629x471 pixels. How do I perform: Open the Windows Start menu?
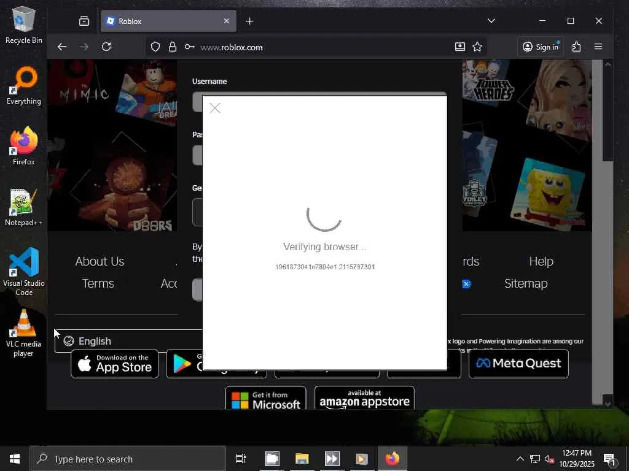[15, 459]
